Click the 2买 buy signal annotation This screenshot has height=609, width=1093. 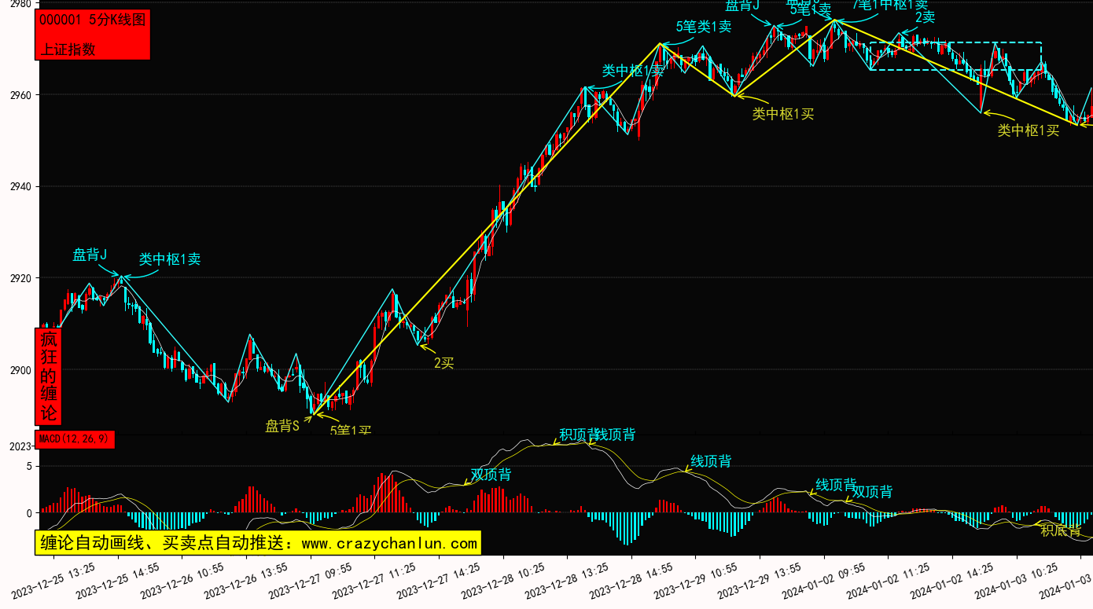[x=444, y=363]
